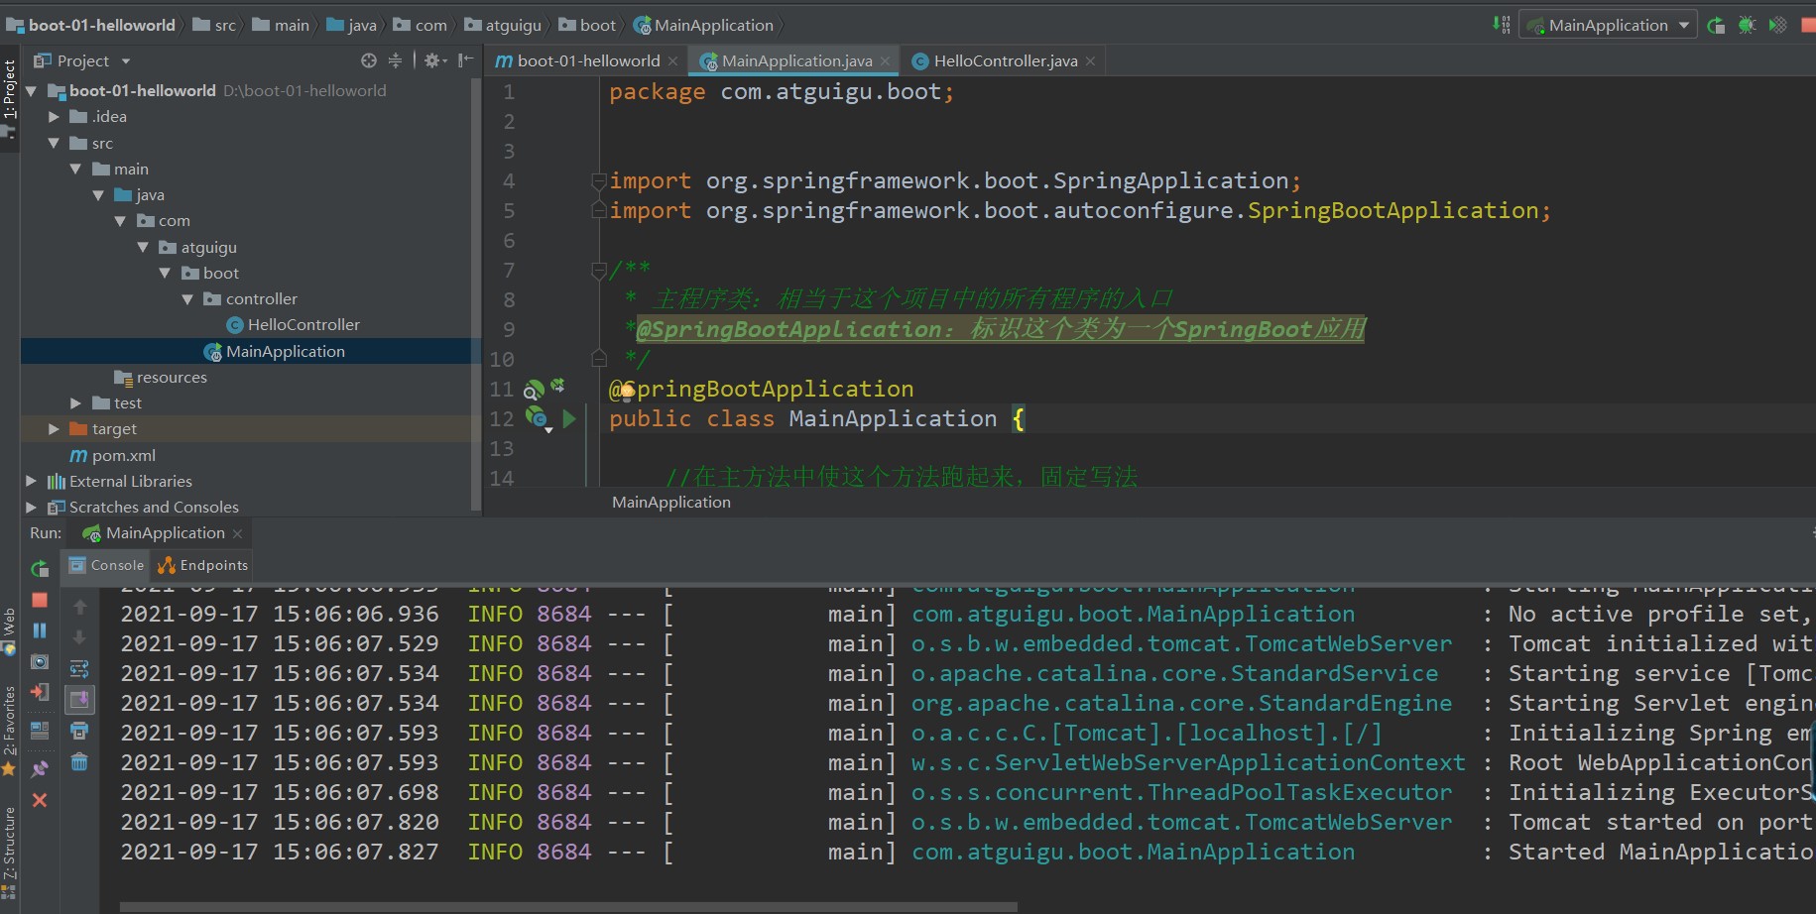Toggle soft-wrap in console

[79, 668]
